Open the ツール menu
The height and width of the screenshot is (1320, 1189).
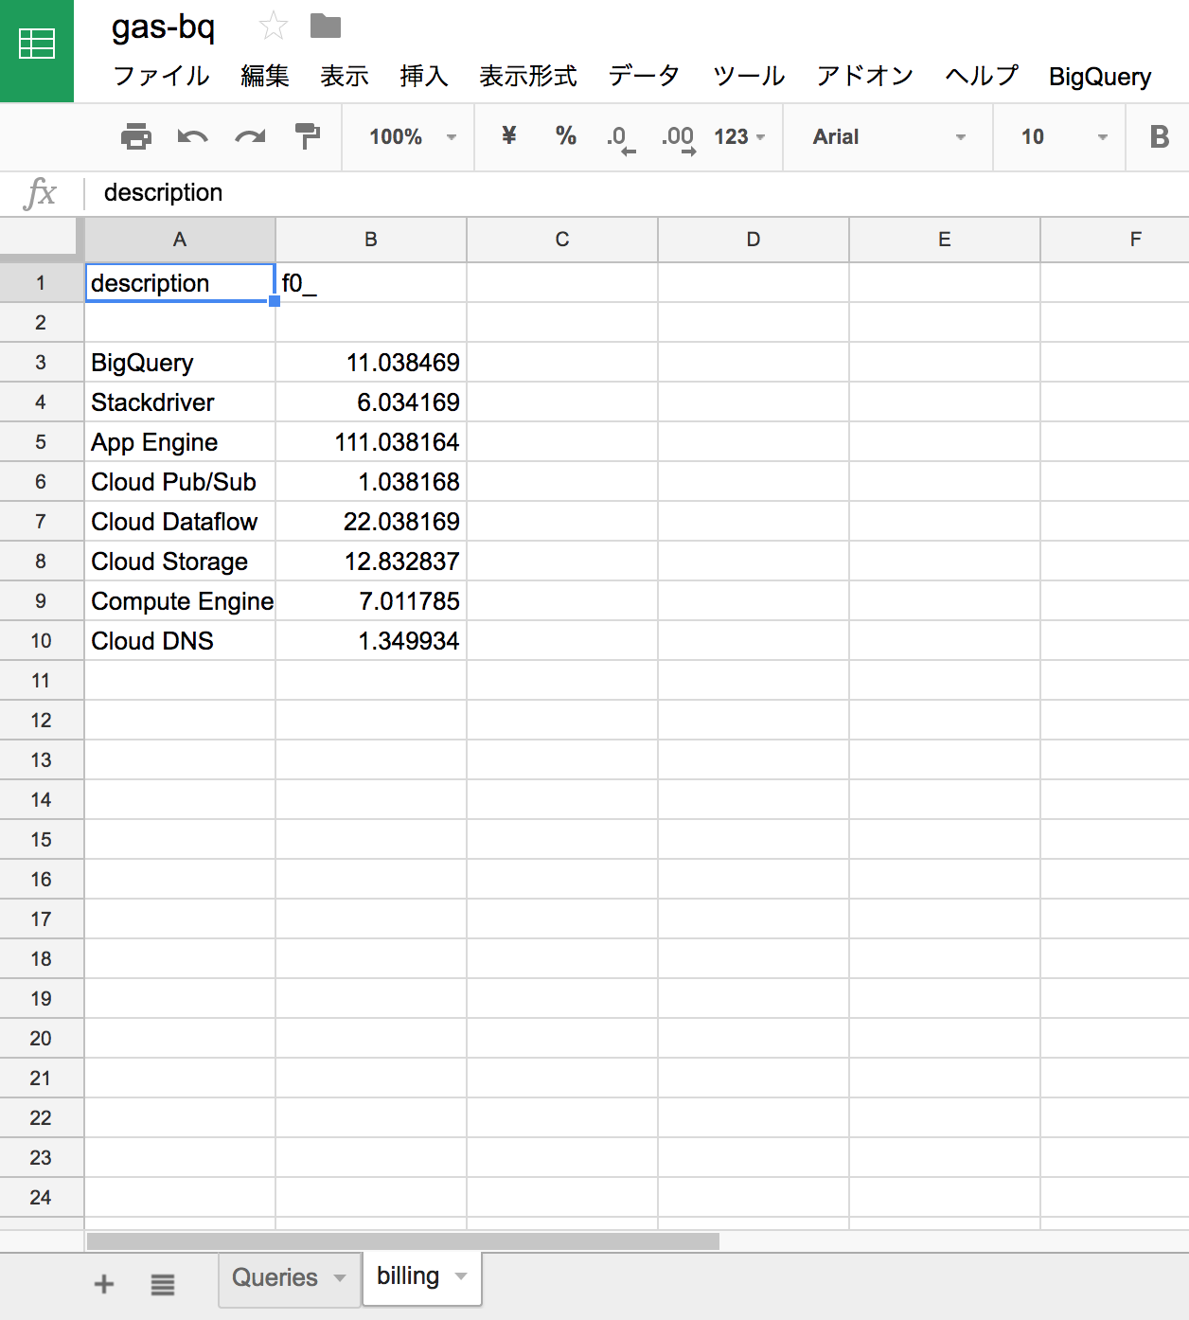point(749,76)
